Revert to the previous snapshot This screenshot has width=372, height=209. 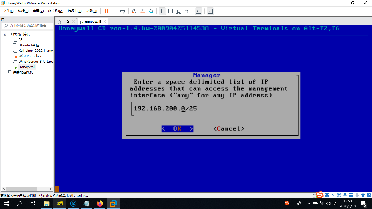(x=142, y=11)
